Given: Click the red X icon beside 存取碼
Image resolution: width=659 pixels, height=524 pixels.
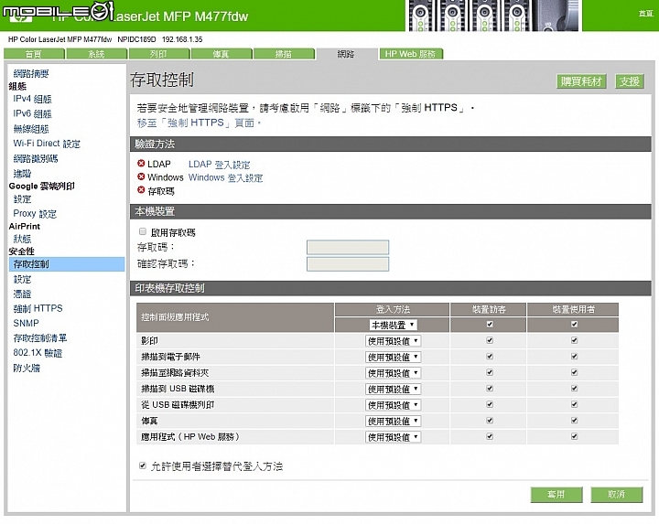Looking at the screenshot, I should click(141, 190).
